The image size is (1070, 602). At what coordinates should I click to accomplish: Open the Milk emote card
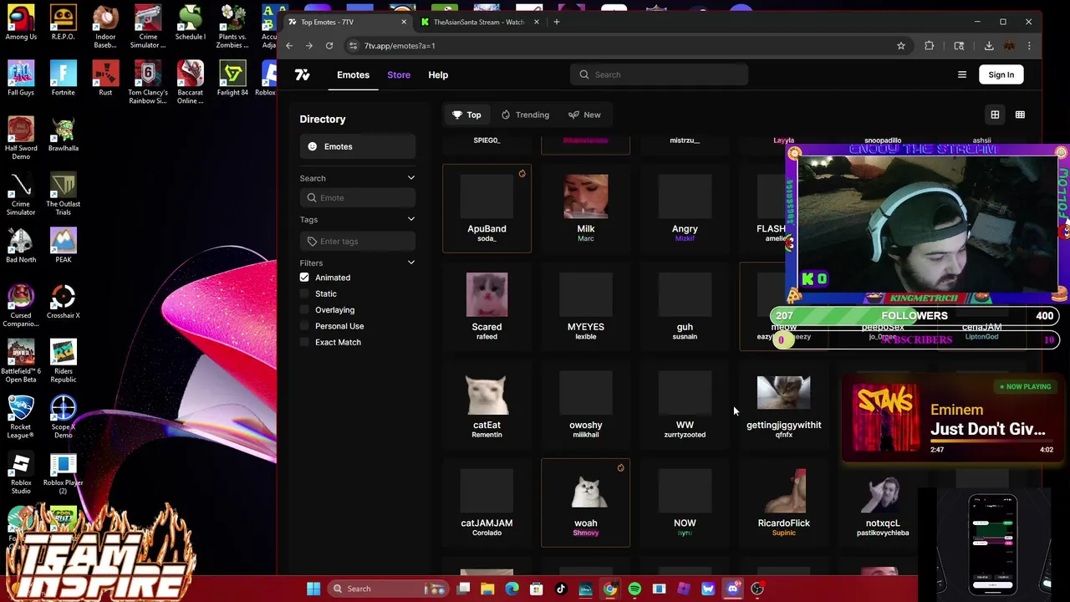click(x=585, y=208)
